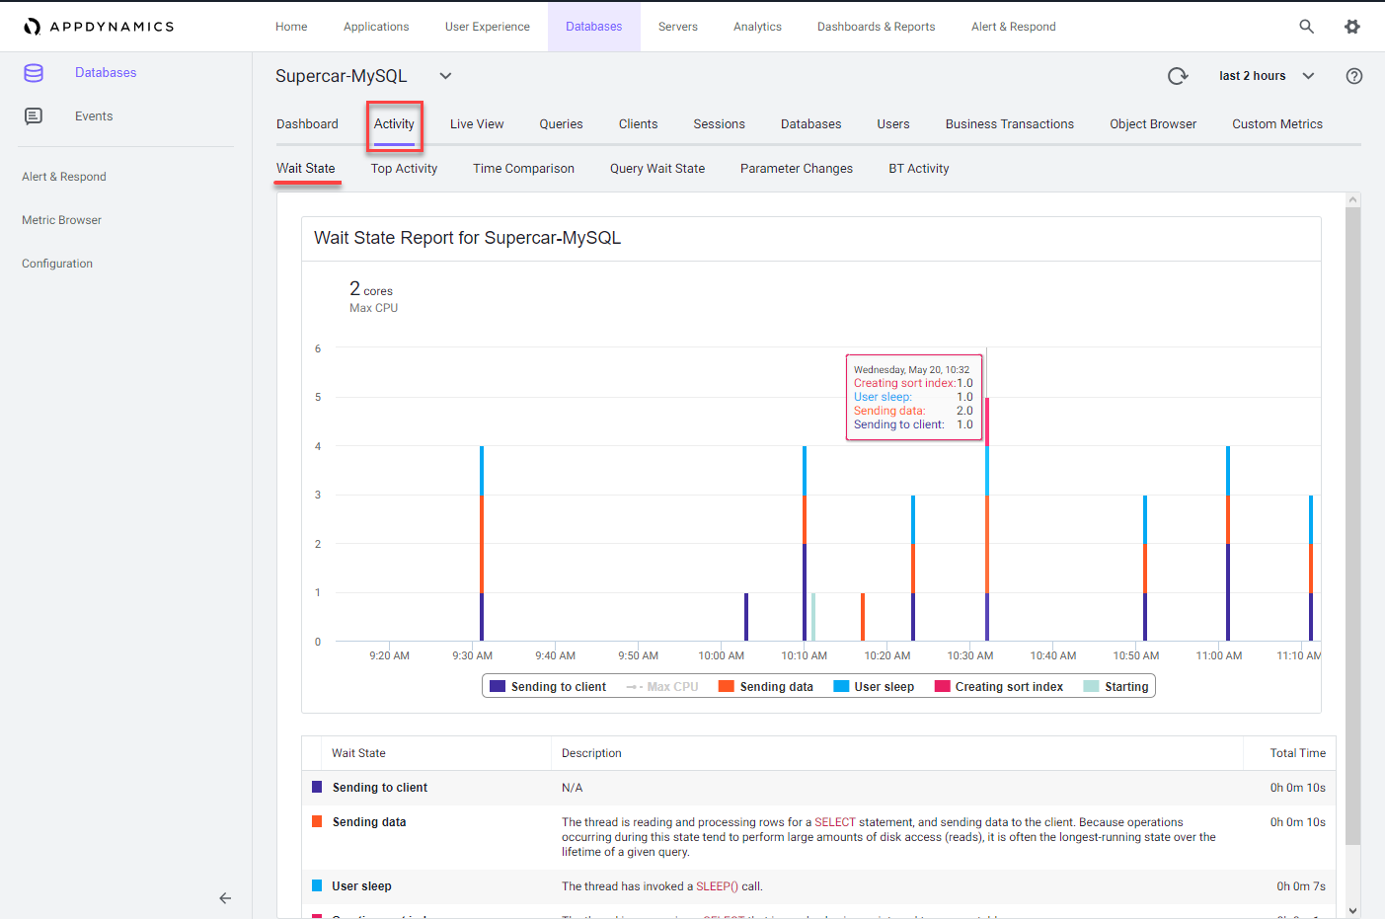1385x919 pixels.
Task: Open Servers in top navigation
Action: 678,27
